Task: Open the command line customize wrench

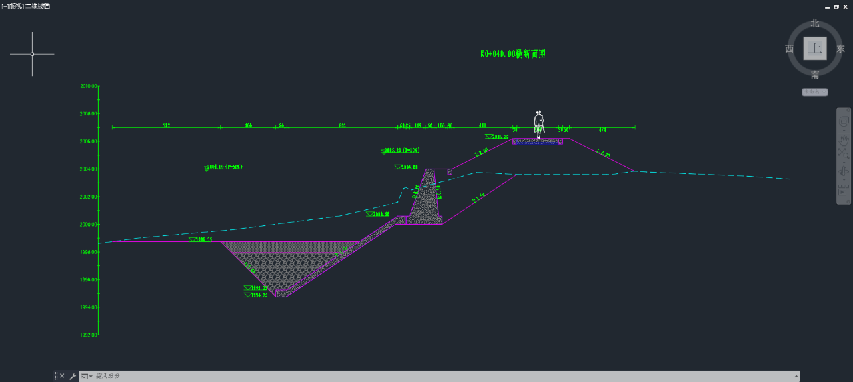Action: pyautogui.click(x=73, y=376)
